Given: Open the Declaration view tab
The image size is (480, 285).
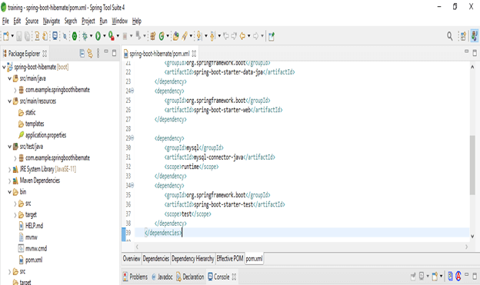Looking at the screenshot, I should coord(190,277).
